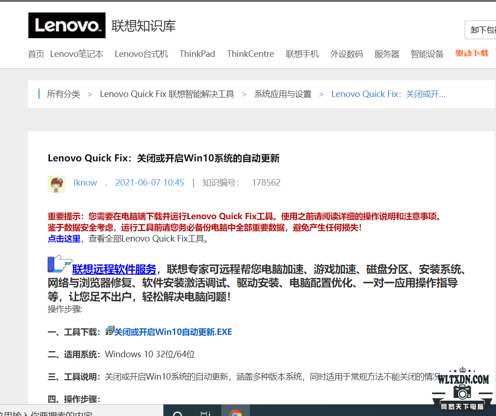Select 联想手机 in the navigation bar

coord(302,54)
